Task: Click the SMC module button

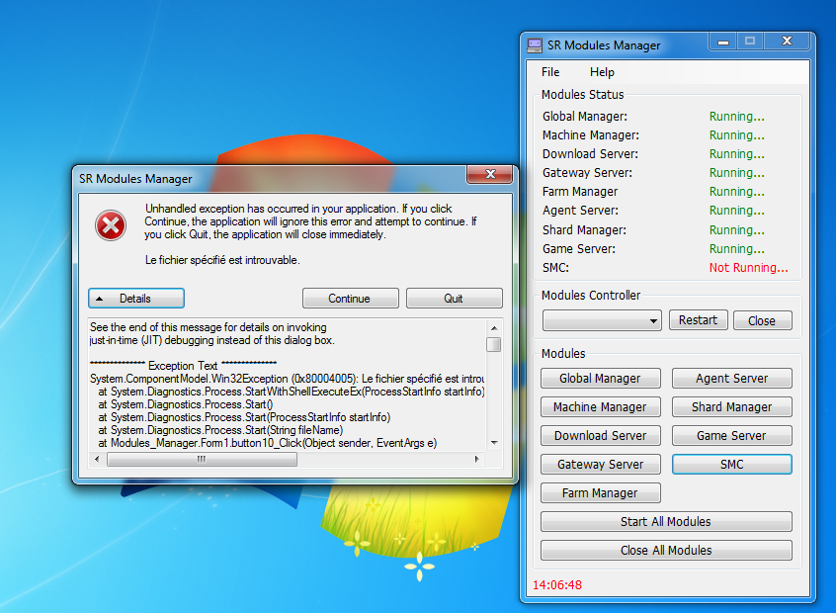Action: (x=731, y=464)
